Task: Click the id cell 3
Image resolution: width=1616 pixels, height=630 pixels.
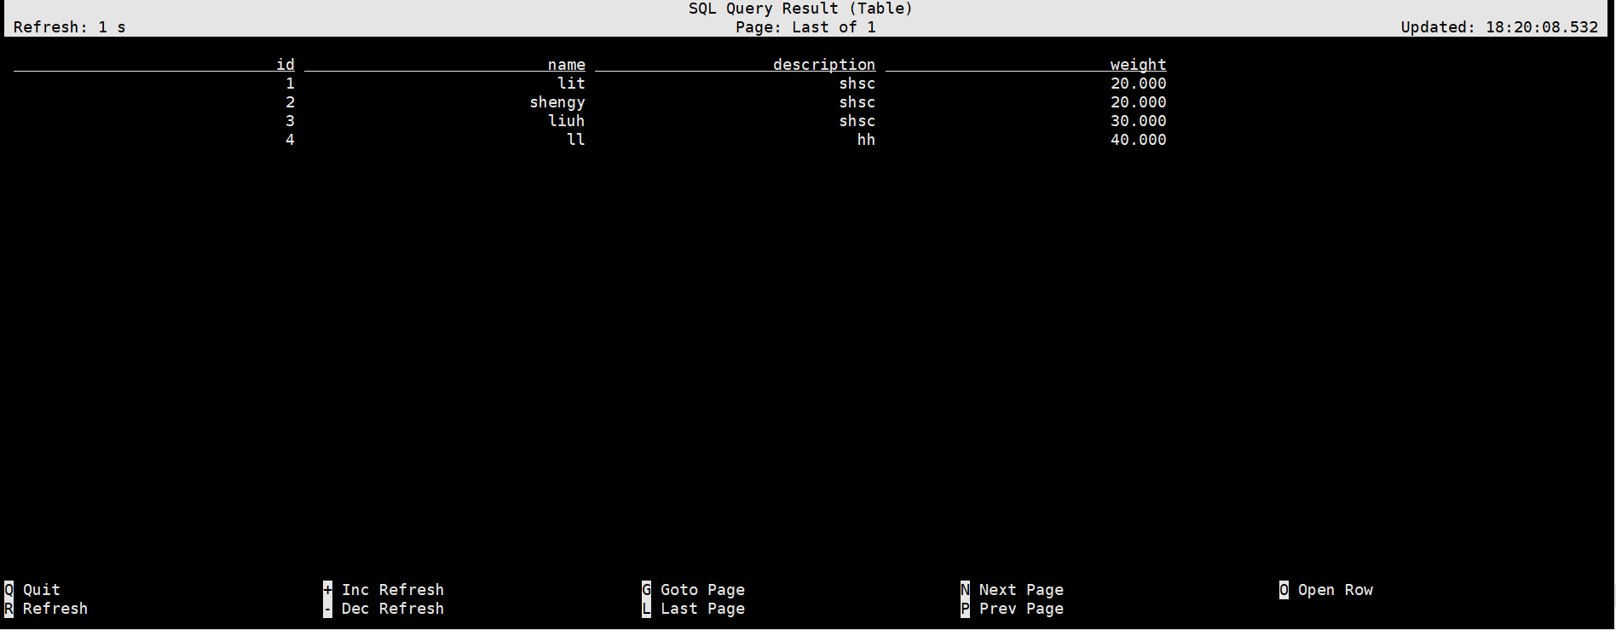Action: (x=290, y=121)
